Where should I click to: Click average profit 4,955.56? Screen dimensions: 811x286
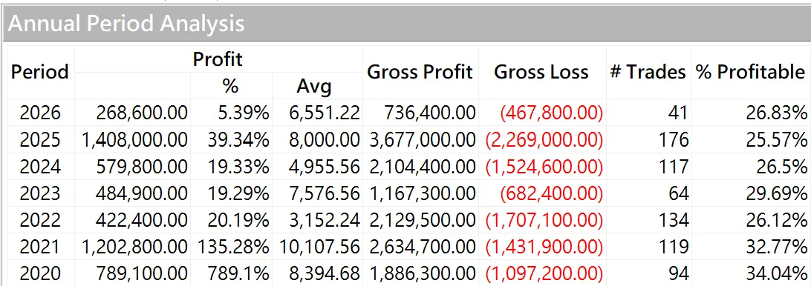pos(325,167)
